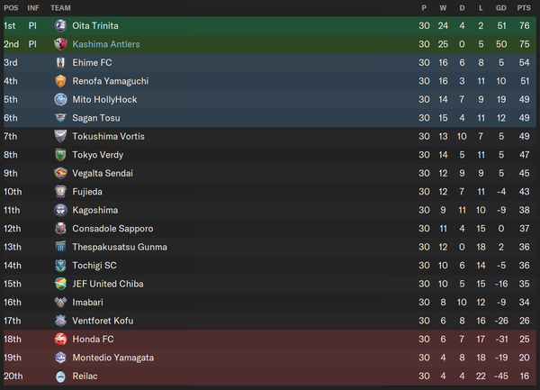540x390 pixels.
Task: Select the Reilac light-blue badge icon
Action: pos(60,376)
